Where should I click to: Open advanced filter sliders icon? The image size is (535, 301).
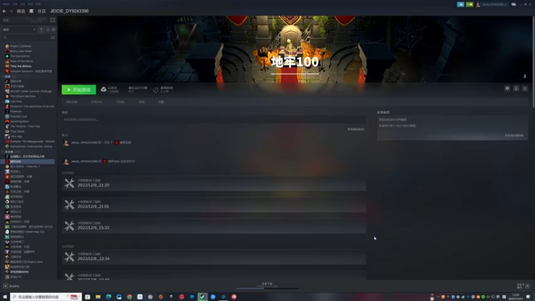coord(53,37)
